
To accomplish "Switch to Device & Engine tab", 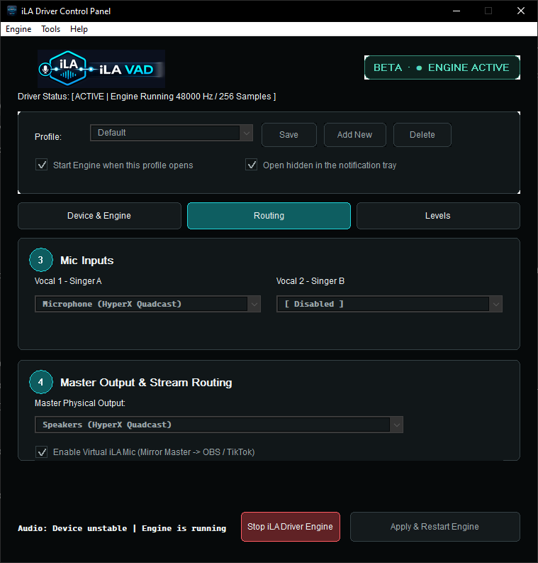I will (x=99, y=216).
